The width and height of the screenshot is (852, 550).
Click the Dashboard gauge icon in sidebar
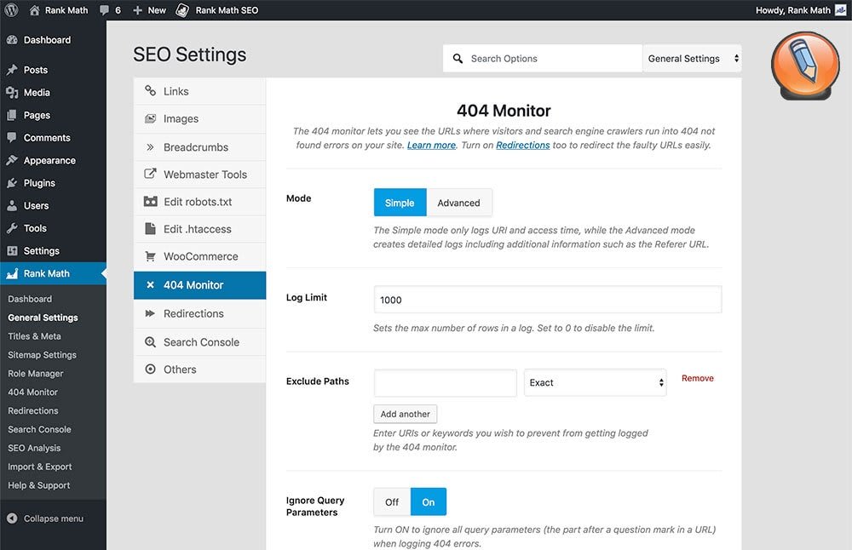click(x=12, y=40)
